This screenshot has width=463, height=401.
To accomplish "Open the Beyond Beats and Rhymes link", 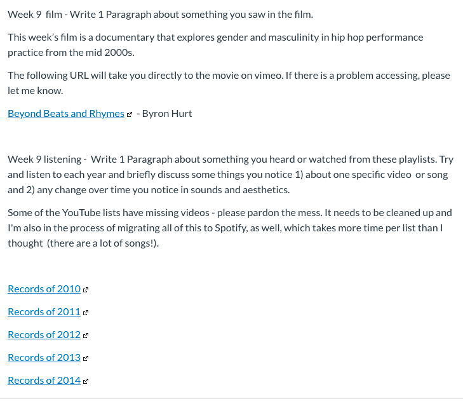I will 66,114.
